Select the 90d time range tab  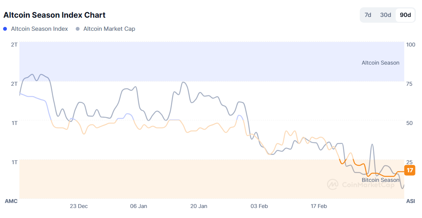point(405,15)
